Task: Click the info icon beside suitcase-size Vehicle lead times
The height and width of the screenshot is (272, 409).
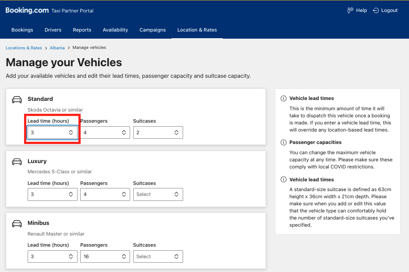Action: (x=283, y=180)
